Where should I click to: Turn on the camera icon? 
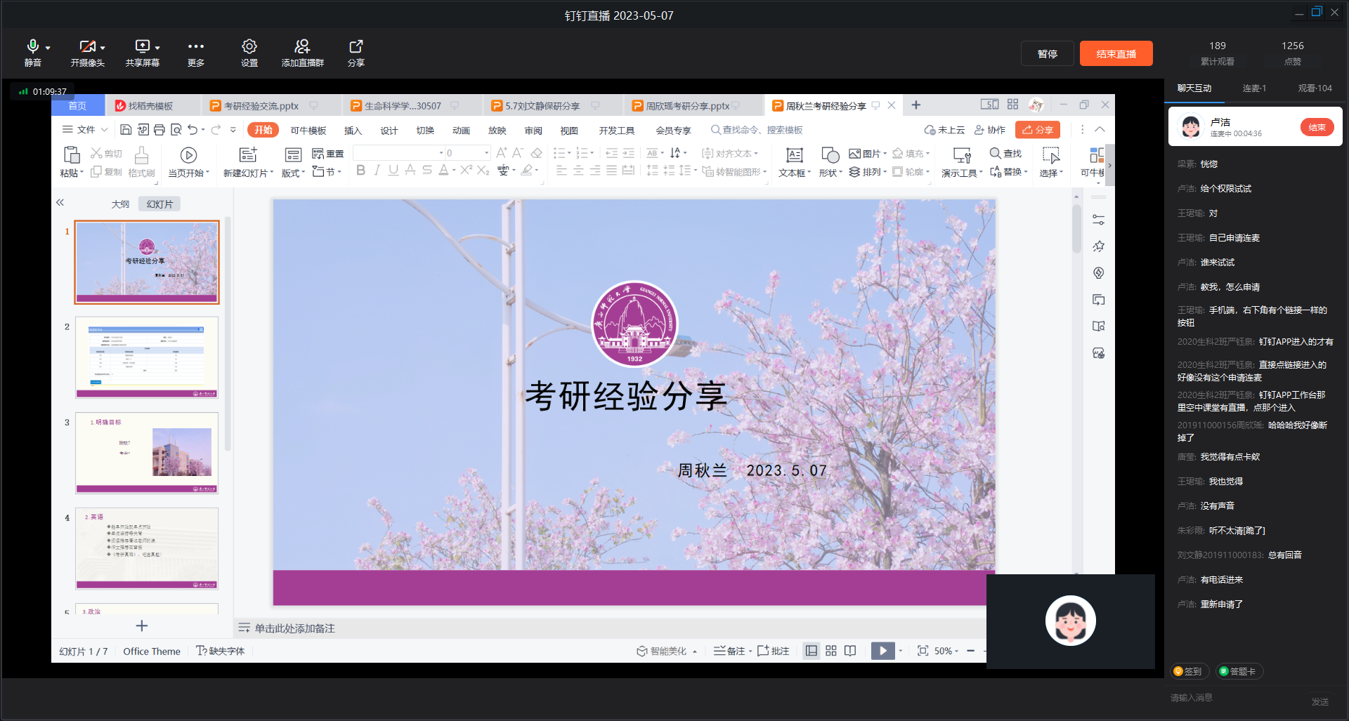tap(87, 47)
